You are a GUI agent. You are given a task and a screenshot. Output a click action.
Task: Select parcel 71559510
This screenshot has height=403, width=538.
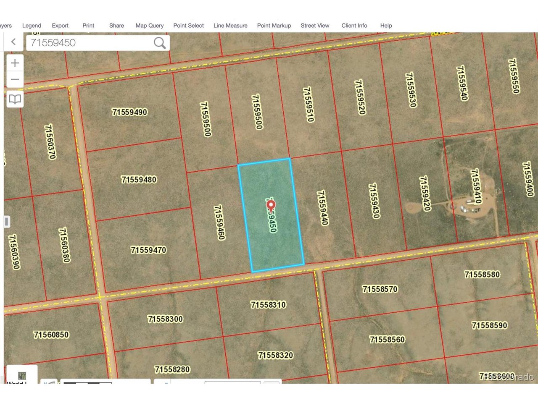pos(309,105)
